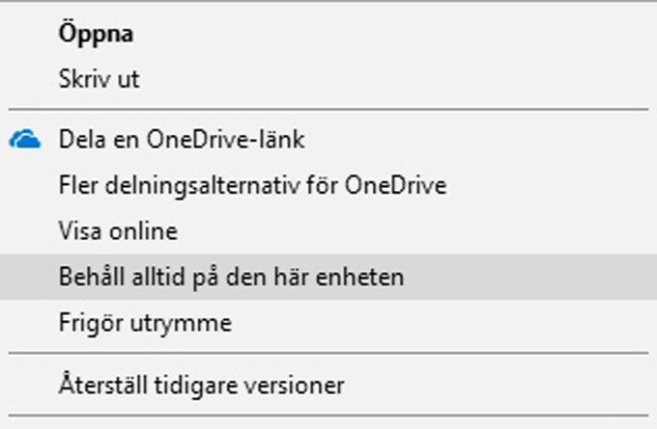Open more OneDrive sharing options

[328, 185]
